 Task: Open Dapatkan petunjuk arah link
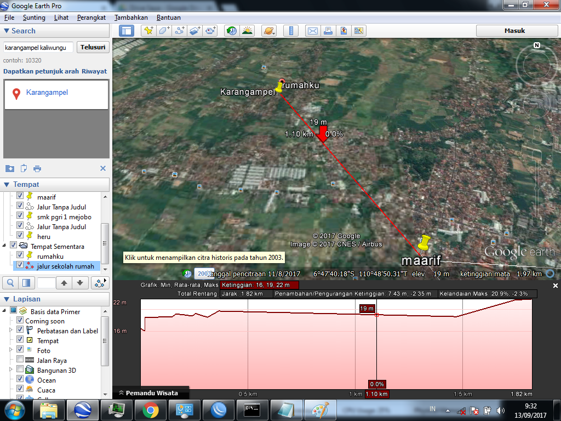41,71
